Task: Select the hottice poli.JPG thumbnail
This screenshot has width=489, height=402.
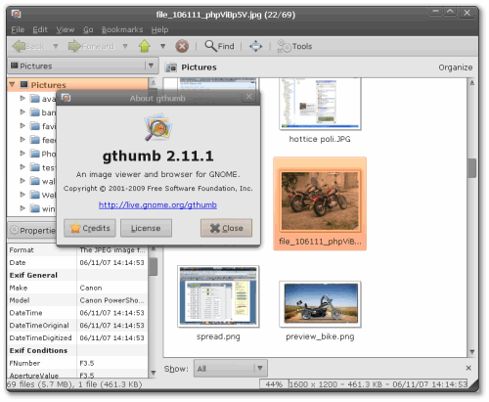Action: tap(320, 104)
